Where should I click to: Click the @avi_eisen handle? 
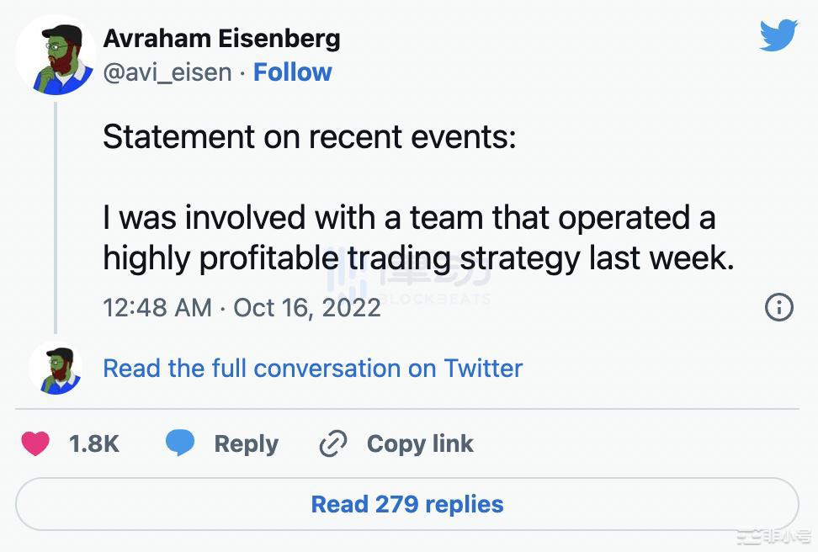(167, 72)
